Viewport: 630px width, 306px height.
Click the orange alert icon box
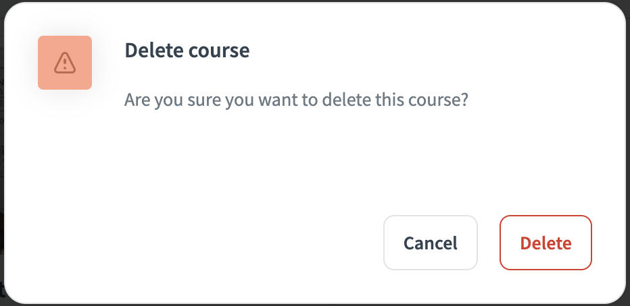65,63
